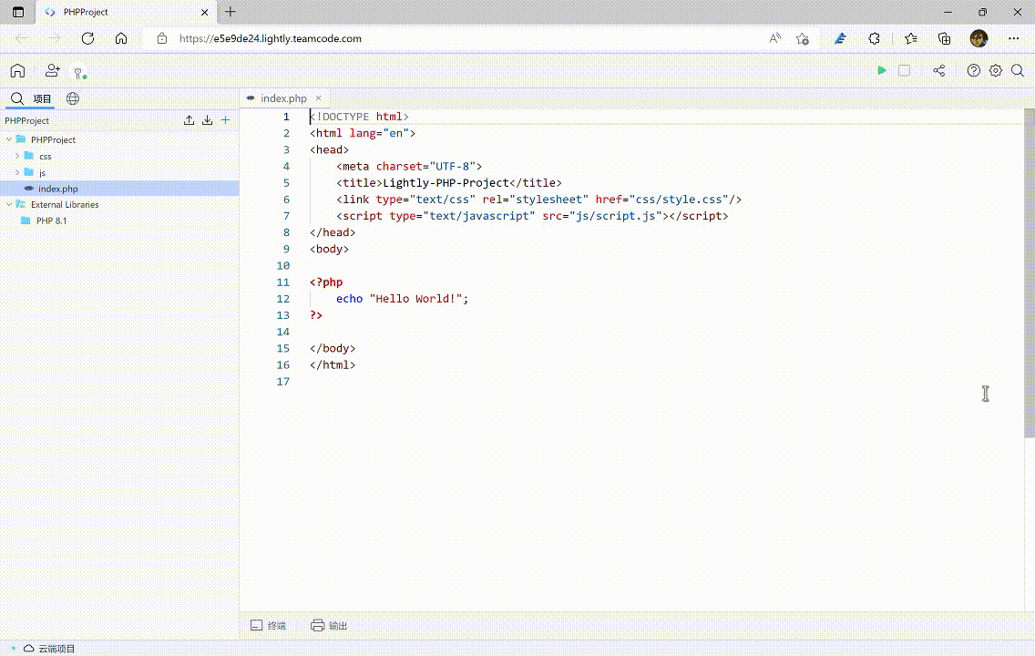Go to the Lightly home icon
Image resolution: width=1035 pixels, height=656 pixels.
(18, 71)
